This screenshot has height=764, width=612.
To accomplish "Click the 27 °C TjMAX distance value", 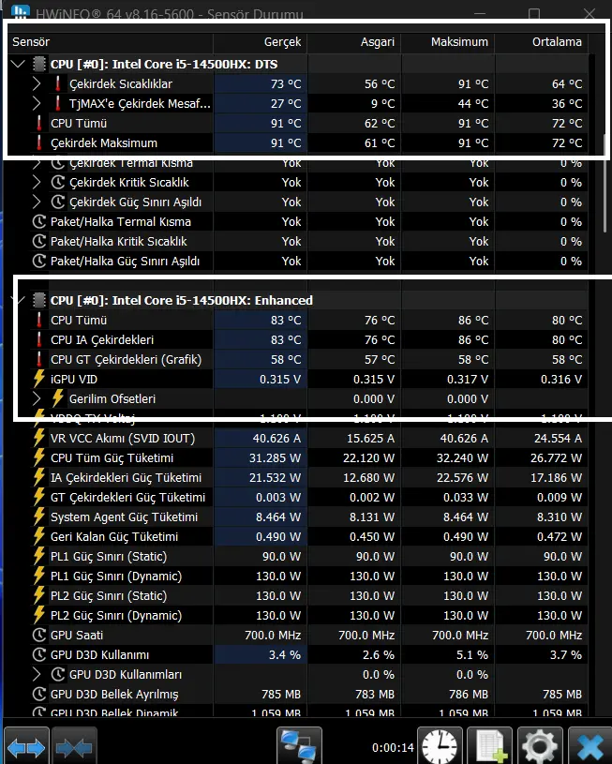I will [286, 104].
